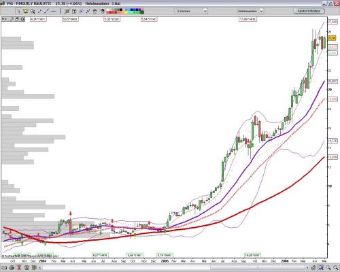The image size is (340, 272).
Task: Click the zoom-out magnifier at bottom right
Action: pos(328,268)
